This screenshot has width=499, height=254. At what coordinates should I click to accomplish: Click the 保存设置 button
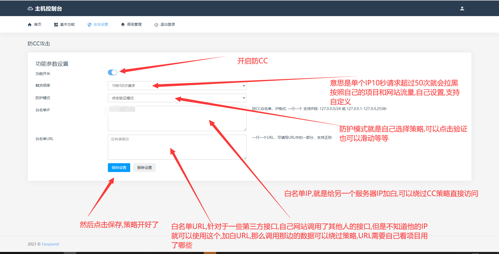(119, 168)
